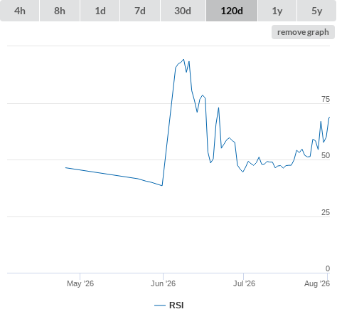The width and height of the screenshot is (337, 324).
Task: Select the active 120d tab
Action: pos(232,11)
